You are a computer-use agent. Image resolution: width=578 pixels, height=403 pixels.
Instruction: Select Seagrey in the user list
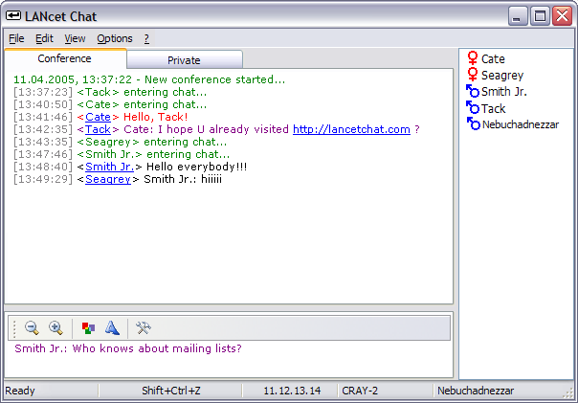[x=500, y=76]
